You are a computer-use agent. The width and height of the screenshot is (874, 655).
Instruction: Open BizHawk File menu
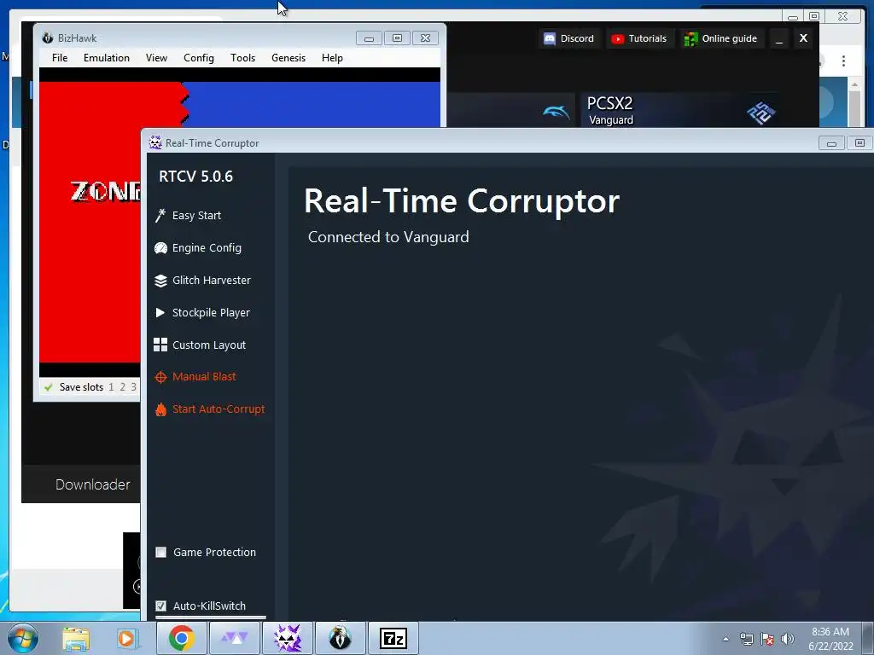[60, 58]
